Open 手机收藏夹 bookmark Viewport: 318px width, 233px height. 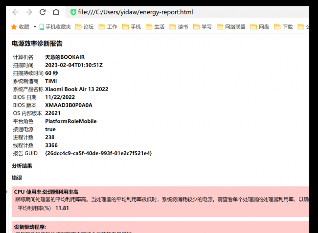tap(55, 27)
